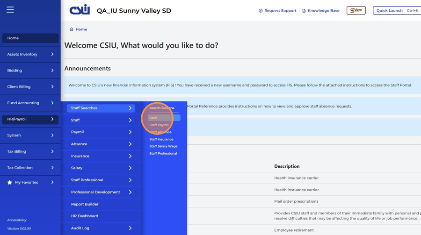The width and height of the screenshot is (421, 235).
Task: Click the Request Support help icon
Action: click(261, 11)
